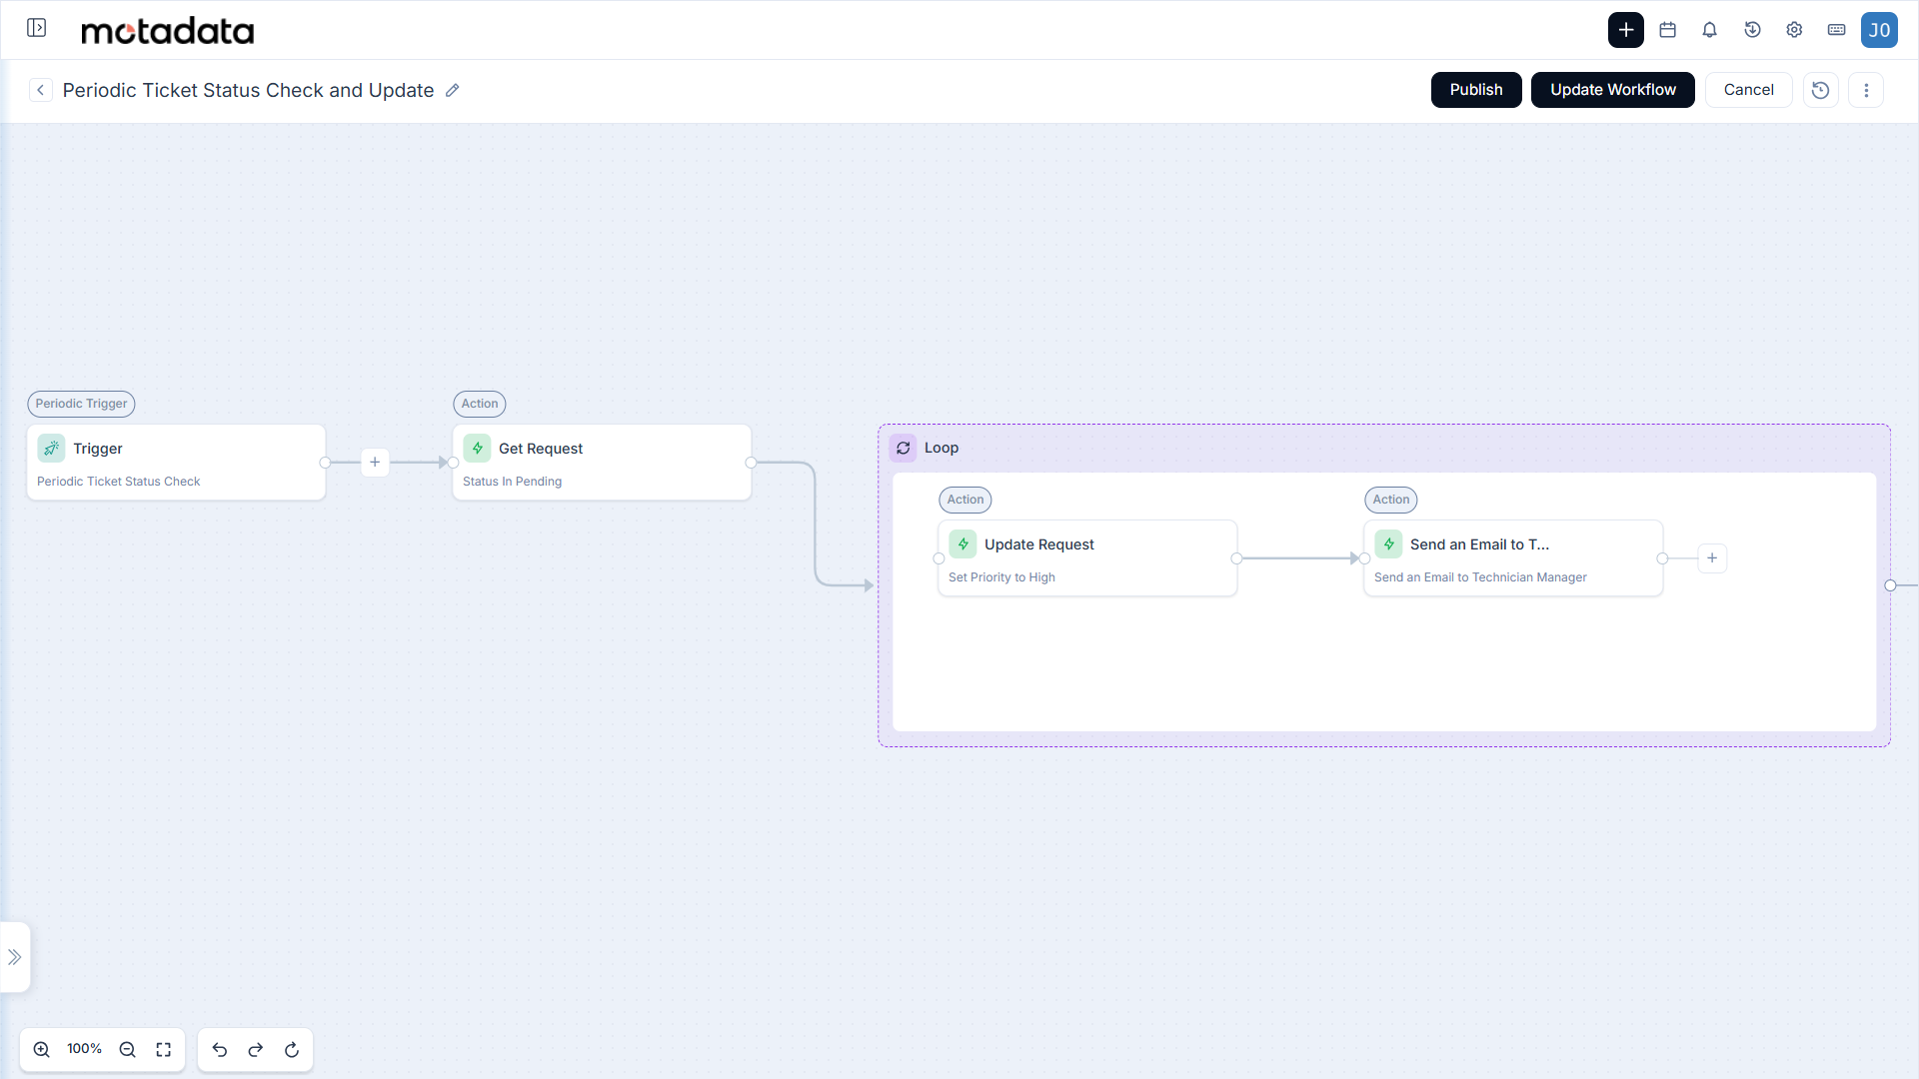1919x1079 pixels.
Task: Click the Trigger node icon
Action: click(x=51, y=449)
